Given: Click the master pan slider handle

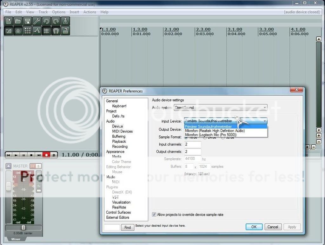Looking at the screenshot, I should [x=23, y=228].
